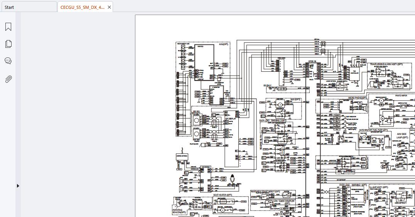This screenshot has width=415, height=217.
Task: Click the S5 ONLY label in schematic
Action: click(x=267, y=86)
